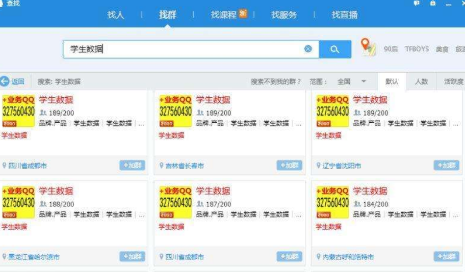The height and width of the screenshot is (272, 465).
Task: Open avatar of the 内蒙古呼和浩特市 group
Action: coord(332,202)
